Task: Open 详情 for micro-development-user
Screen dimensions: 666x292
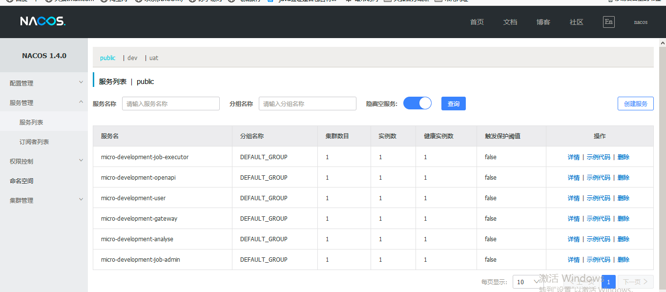Action: click(574, 198)
